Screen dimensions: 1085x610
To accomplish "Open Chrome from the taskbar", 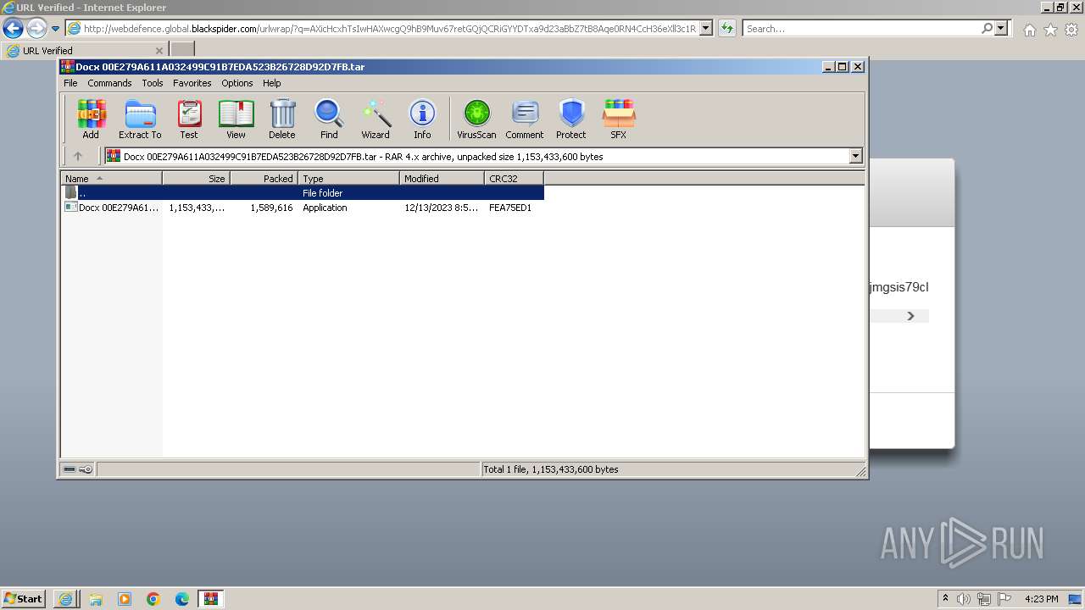I will [153, 599].
